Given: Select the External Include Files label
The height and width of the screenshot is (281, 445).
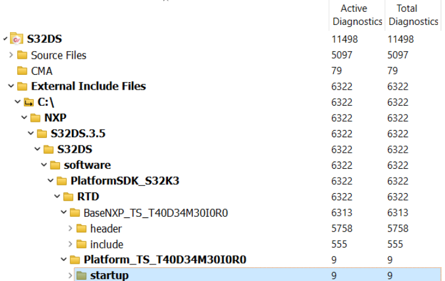Looking at the screenshot, I should coord(89,86).
